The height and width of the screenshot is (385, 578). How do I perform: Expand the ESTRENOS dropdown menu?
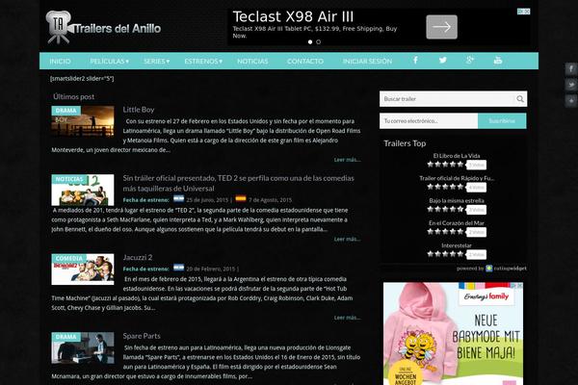coord(203,62)
